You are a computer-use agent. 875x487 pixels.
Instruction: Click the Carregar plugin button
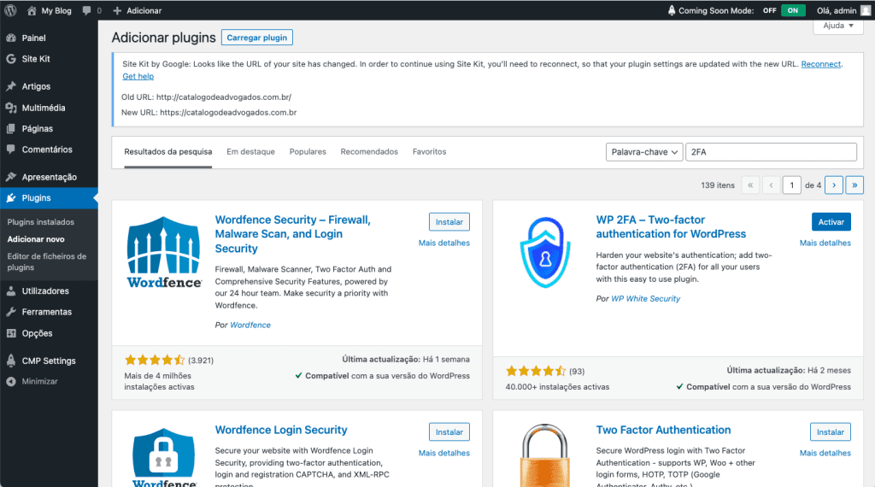pos(256,38)
